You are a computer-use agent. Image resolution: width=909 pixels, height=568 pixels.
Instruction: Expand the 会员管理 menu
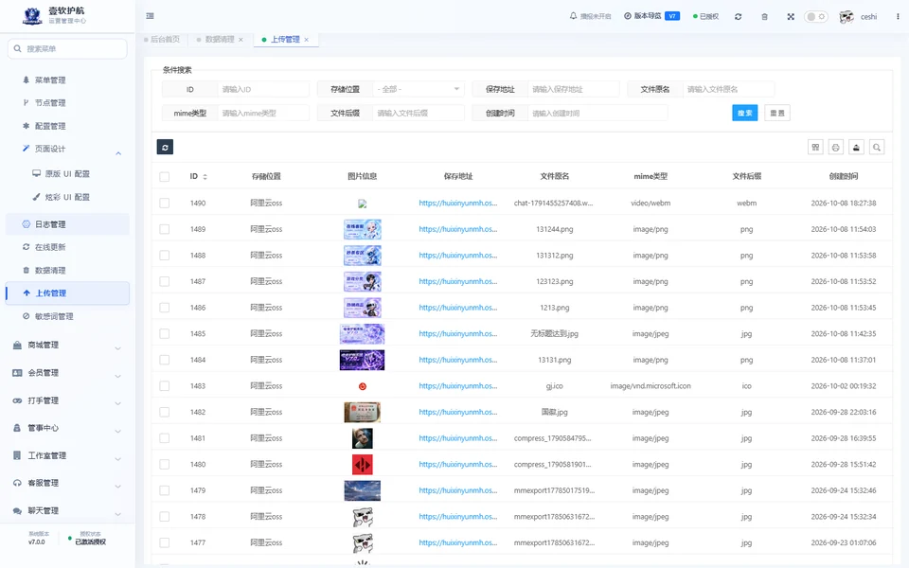click(67, 373)
